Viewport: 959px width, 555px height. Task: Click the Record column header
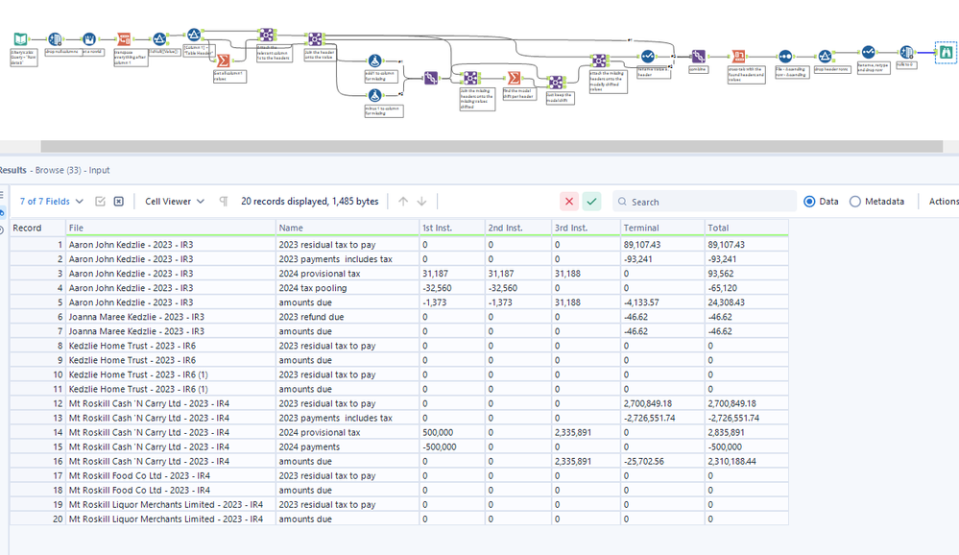(x=37, y=228)
